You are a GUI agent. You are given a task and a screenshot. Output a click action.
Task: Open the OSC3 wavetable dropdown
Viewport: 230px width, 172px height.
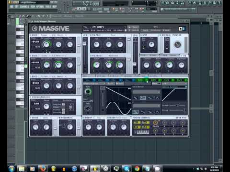point(46,76)
